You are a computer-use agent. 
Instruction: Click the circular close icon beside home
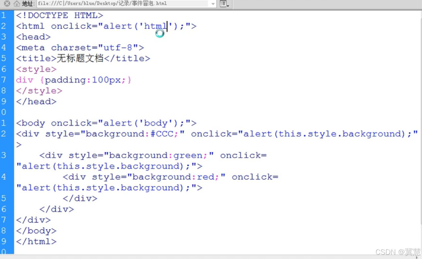coord(7,4)
